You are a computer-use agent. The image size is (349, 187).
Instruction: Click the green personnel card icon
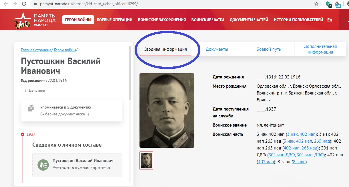point(43,165)
